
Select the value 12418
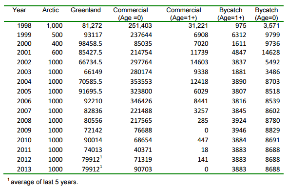pos(199,82)
